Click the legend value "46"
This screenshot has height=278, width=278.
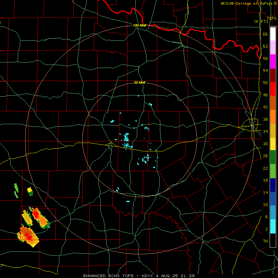(x=265, y=95)
